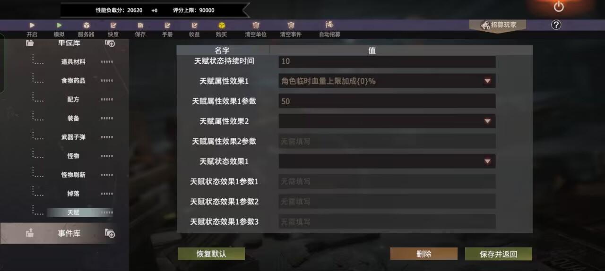The width and height of the screenshot is (605, 271).
Task: Select 武器子弹 category in the sidebar
Action: pyautogui.click(x=73, y=137)
